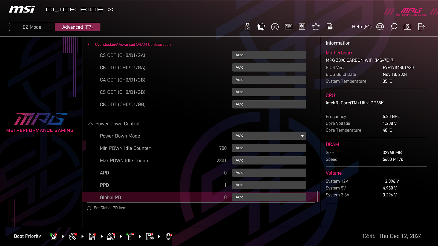Select the USB floppy boot icon

[150, 236]
